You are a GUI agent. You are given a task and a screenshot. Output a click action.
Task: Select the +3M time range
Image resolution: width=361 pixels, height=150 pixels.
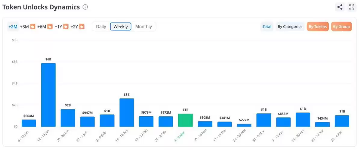tap(24, 26)
